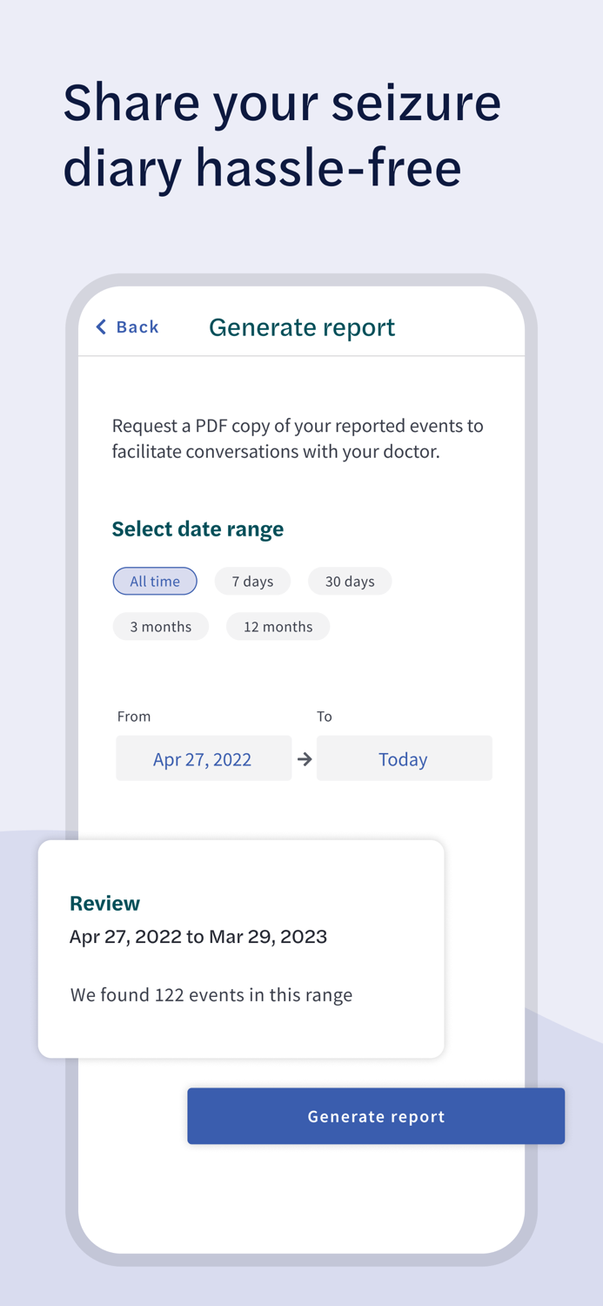The image size is (603, 1306).
Task: Pick the 12 months range chip
Action: (x=278, y=626)
